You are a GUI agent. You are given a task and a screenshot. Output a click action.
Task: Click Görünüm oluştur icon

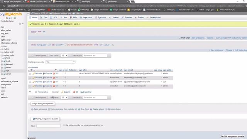tap(106, 109)
